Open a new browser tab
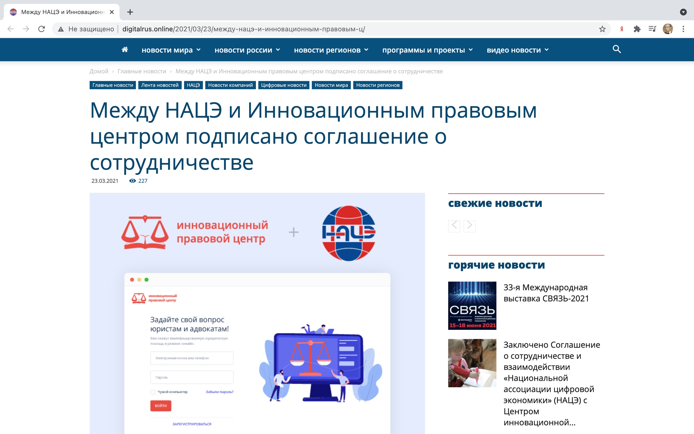The image size is (694, 434). 130,12
